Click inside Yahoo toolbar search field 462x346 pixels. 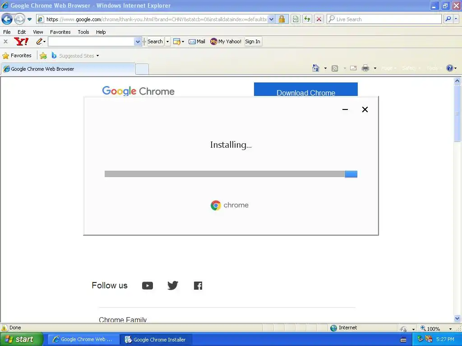tap(91, 41)
